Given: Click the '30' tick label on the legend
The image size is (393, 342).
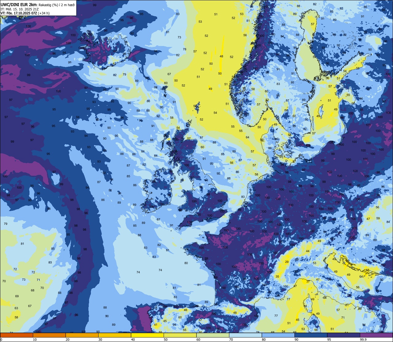Looking at the screenshot, I should [100, 340].
